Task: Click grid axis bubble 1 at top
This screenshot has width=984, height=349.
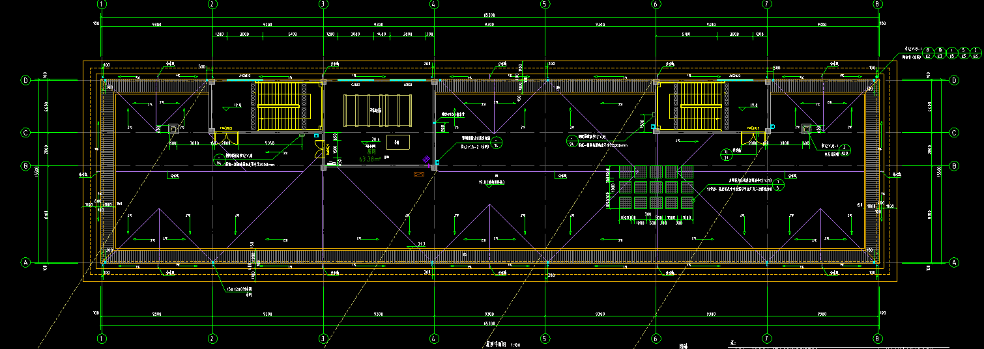Action: click(101, 4)
